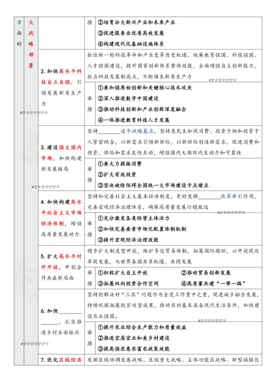Click the red text '区域经济'
The height and width of the screenshot is (389, 275).
(70, 360)
